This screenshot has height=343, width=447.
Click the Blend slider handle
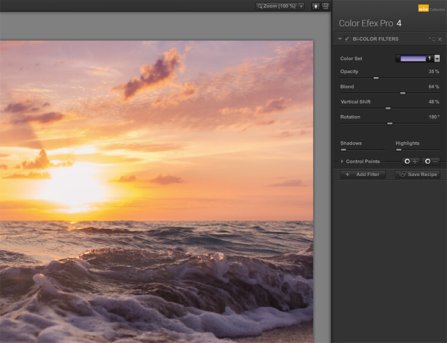pyautogui.click(x=403, y=93)
